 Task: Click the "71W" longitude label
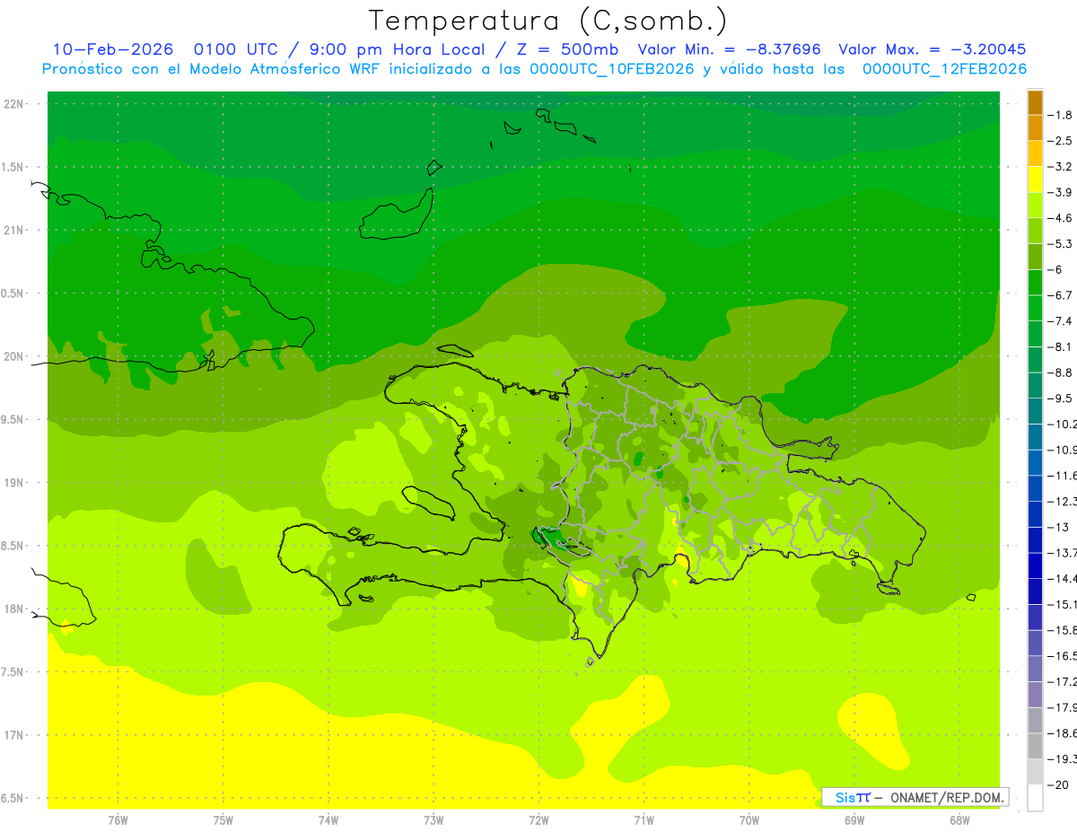coord(644,820)
